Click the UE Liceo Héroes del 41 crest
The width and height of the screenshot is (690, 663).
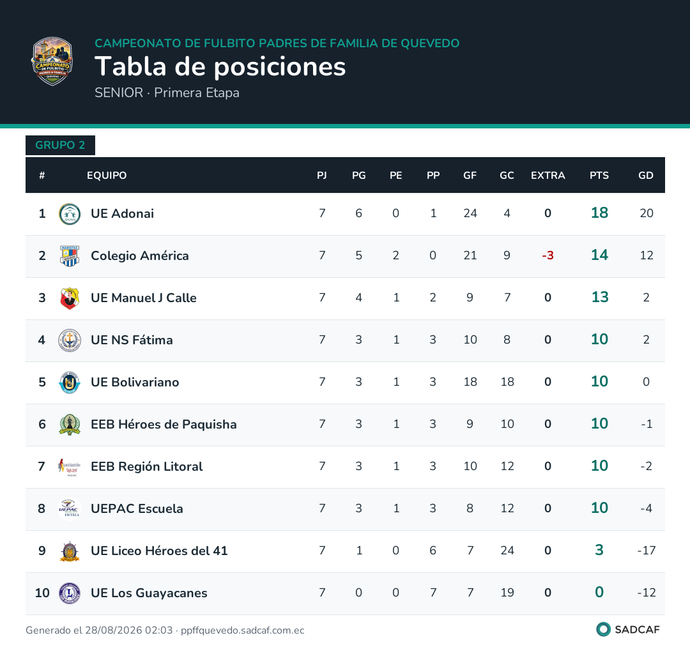click(x=70, y=551)
